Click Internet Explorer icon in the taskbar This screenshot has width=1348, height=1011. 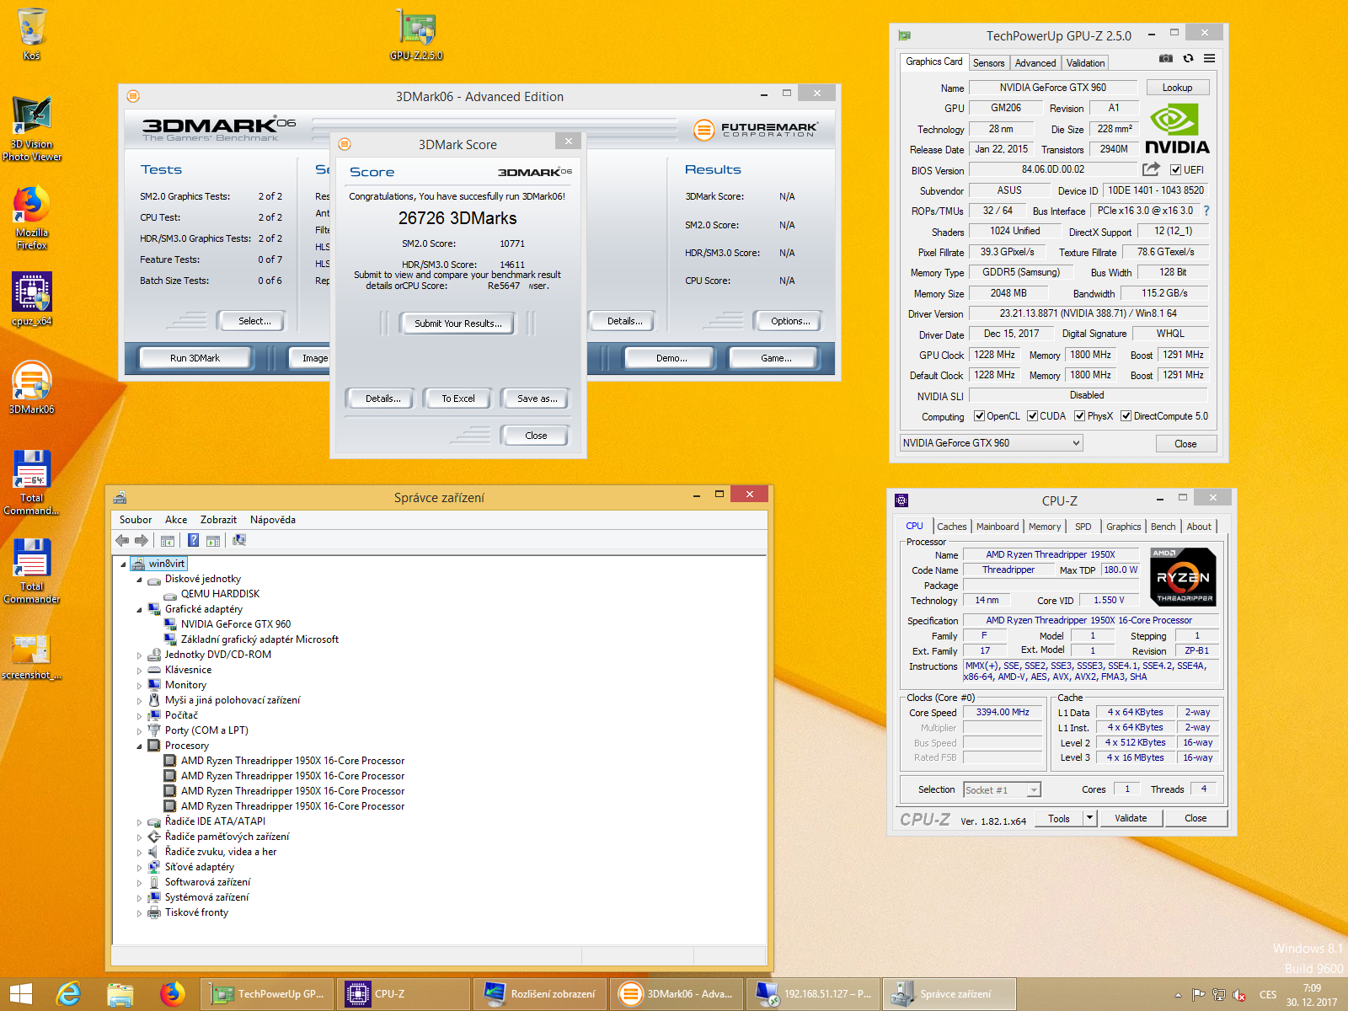68,994
